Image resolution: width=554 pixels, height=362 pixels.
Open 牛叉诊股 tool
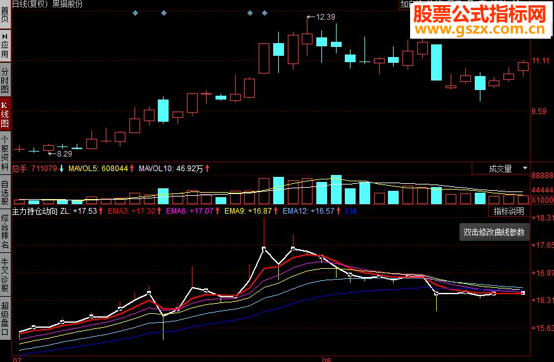pos(5,275)
